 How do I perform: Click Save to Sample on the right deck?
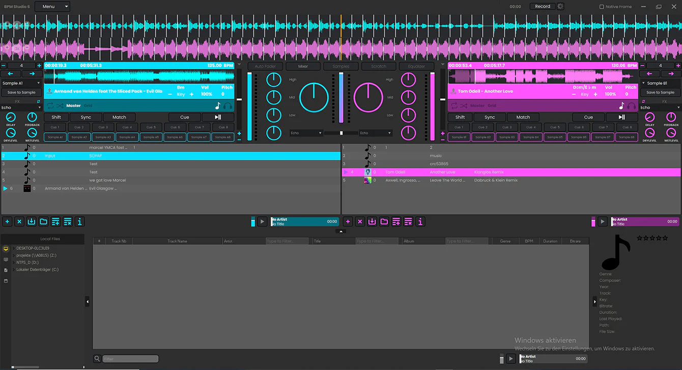click(x=660, y=92)
